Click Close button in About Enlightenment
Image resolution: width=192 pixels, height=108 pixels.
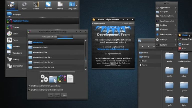click(113, 64)
